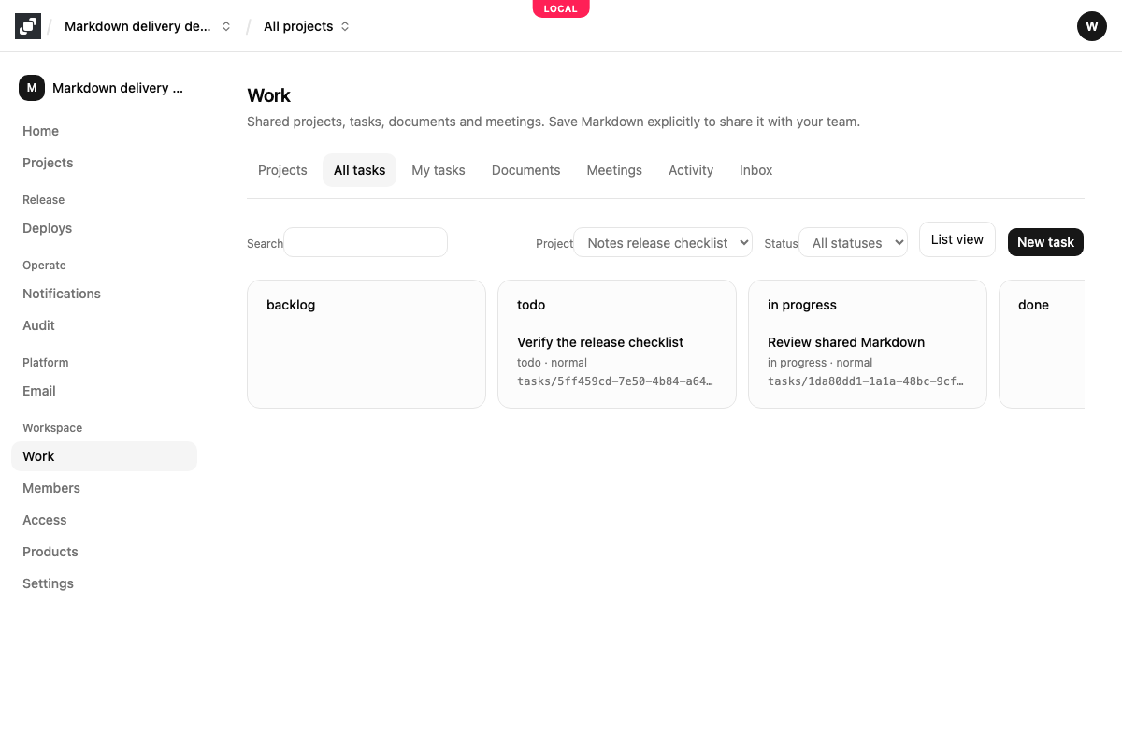Viewport: 1122px width, 748px height.
Task: Open Email in the sidebar
Action: click(104, 391)
